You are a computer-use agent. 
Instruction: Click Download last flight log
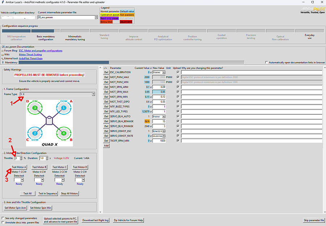[x=95, y=221]
